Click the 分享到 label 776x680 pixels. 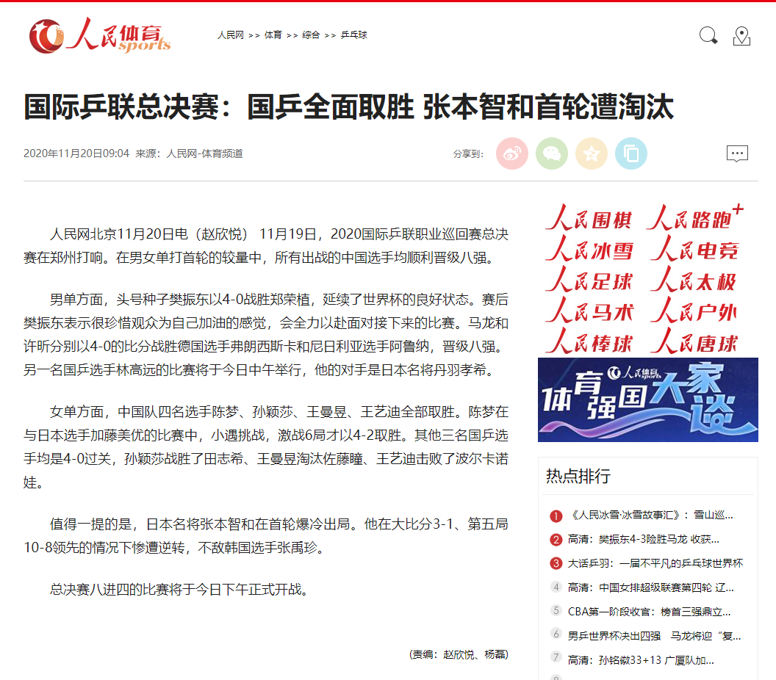(x=468, y=154)
